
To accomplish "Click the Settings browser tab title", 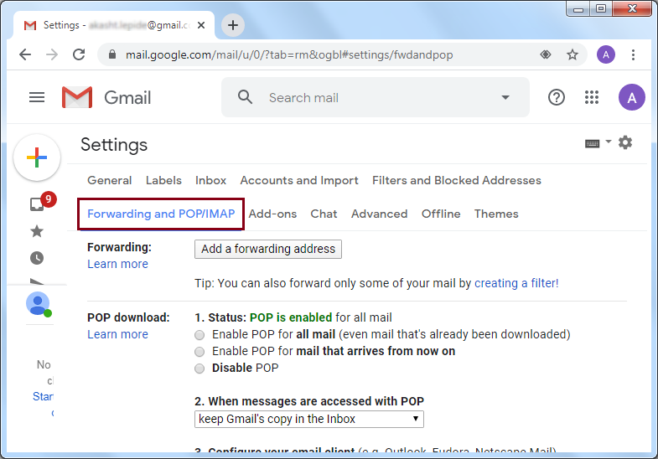I will 117,25.
